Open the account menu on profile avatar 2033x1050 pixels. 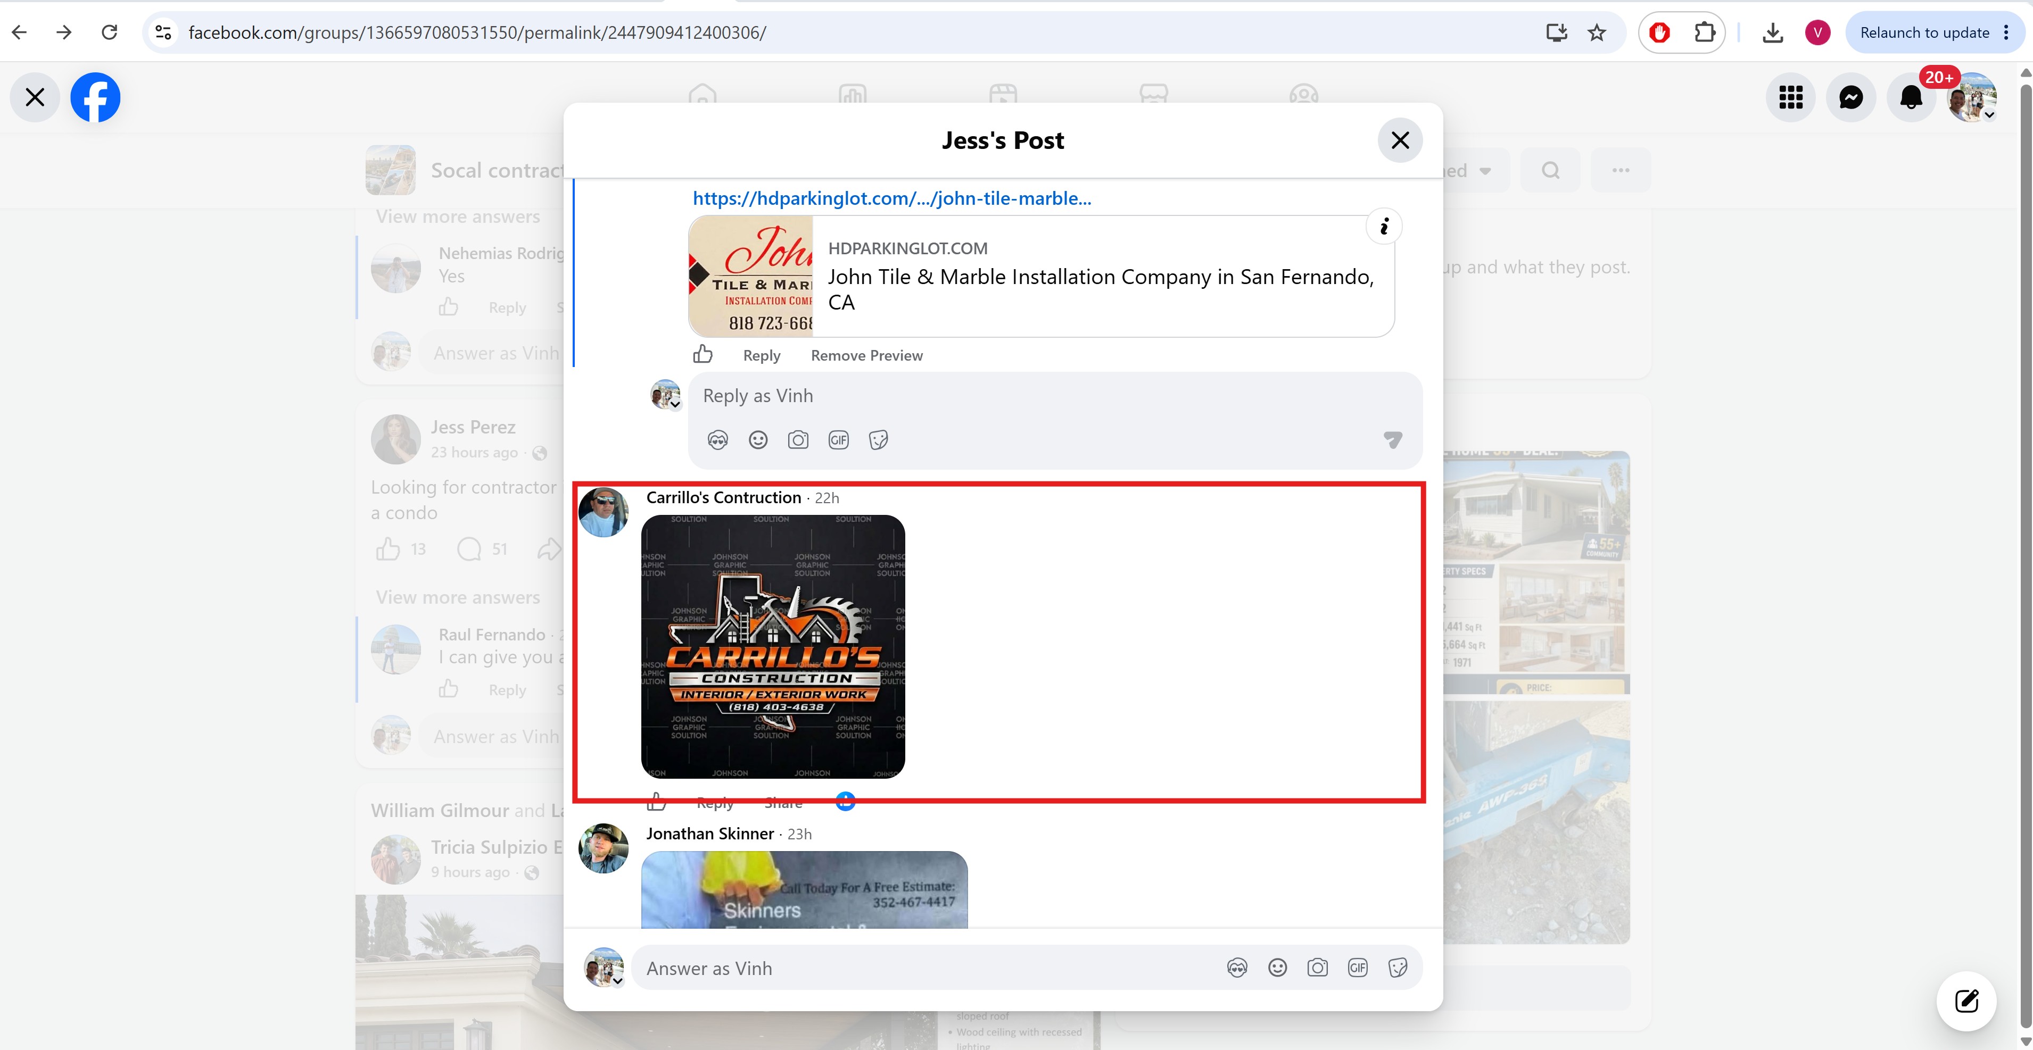[x=1971, y=98]
